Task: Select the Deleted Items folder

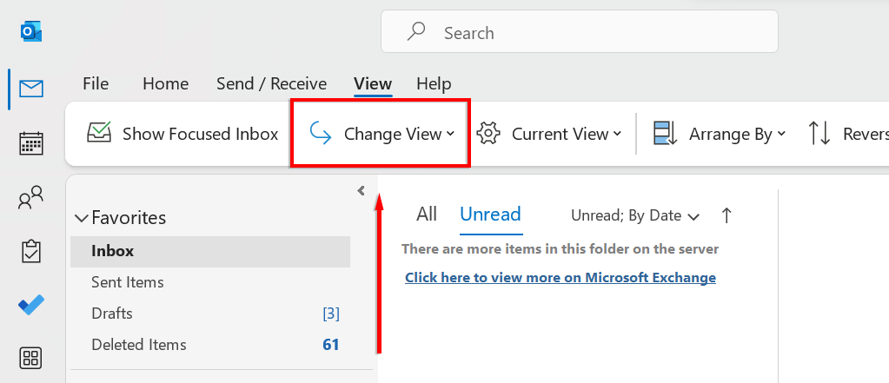Action: (x=139, y=345)
